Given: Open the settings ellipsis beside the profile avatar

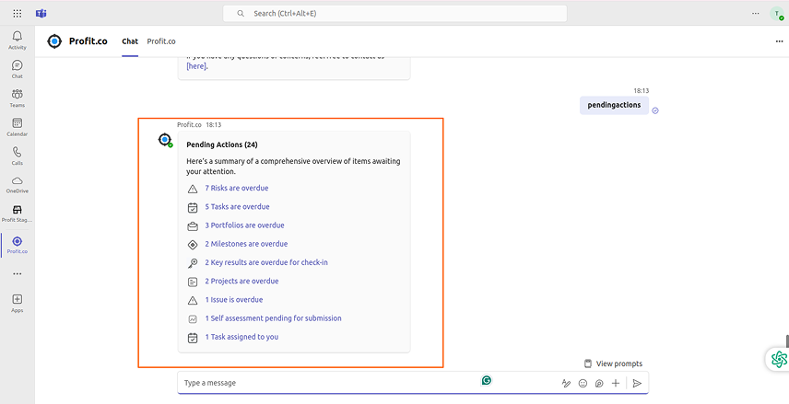Looking at the screenshot, I should point(755,14).
